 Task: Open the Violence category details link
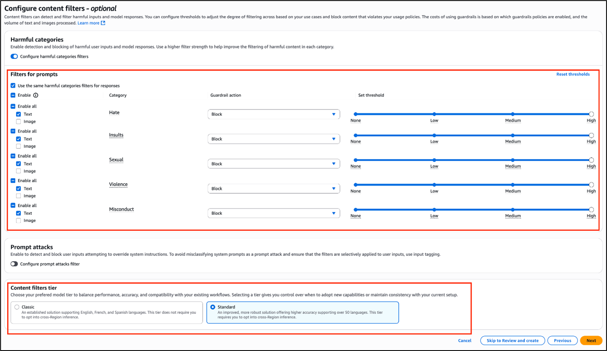tap(117, 184)
